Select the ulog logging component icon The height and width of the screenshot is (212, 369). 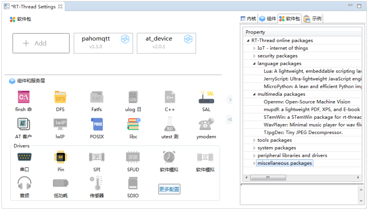(133, 97)
